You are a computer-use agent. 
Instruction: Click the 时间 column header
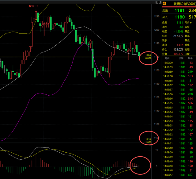tap(167, 58)
